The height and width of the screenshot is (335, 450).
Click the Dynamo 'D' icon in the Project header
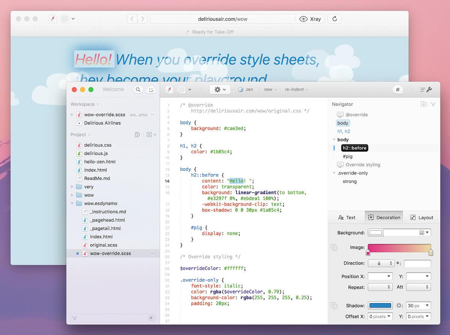(137, 135)
